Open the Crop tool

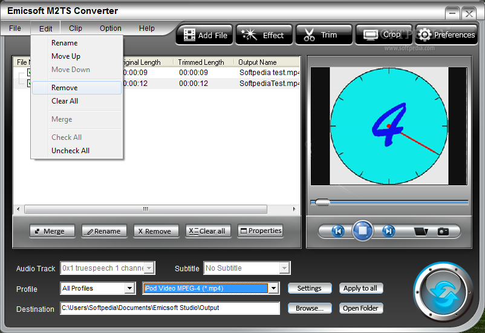pos(384,35)
